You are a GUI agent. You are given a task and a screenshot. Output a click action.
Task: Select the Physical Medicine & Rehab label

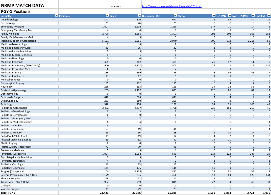click(x=29, y=140)
